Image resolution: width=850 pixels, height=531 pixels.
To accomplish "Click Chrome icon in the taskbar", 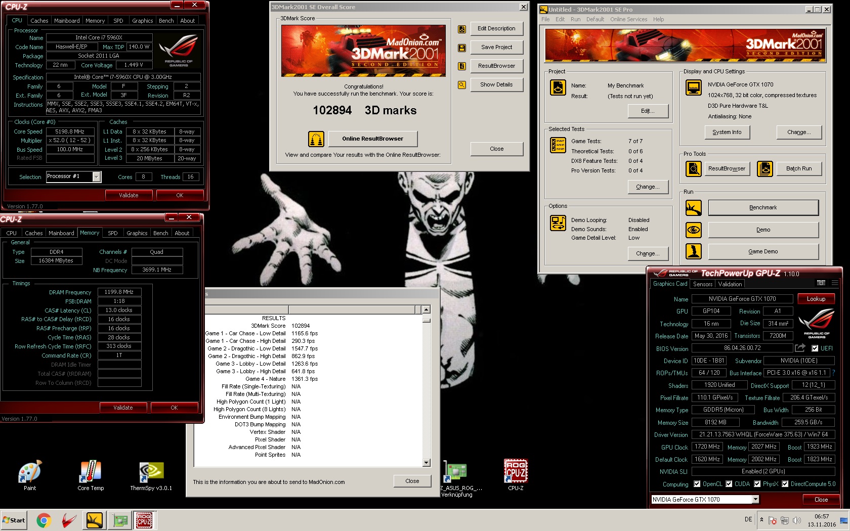I will (x=44, y=520).
